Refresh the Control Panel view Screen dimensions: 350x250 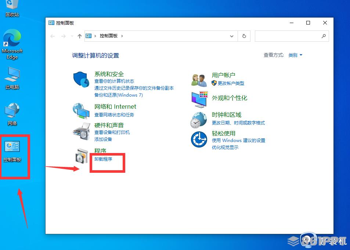tap(244, 36)
